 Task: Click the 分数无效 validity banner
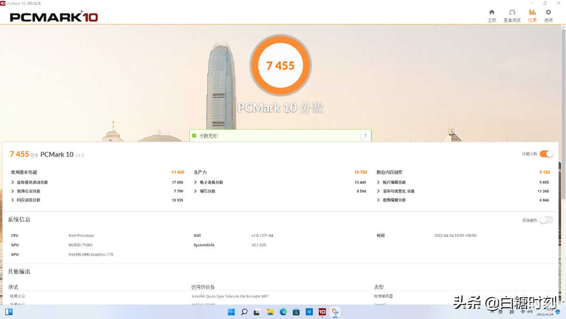point(280,136)
